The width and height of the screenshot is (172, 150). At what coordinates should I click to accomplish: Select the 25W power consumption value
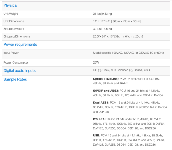[96, 62]
